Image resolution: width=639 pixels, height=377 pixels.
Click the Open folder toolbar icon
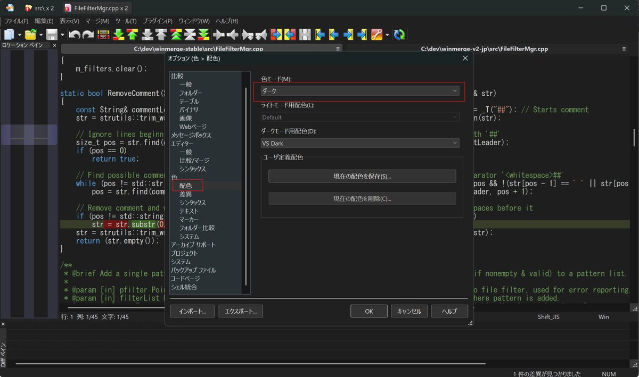[30, 35]
